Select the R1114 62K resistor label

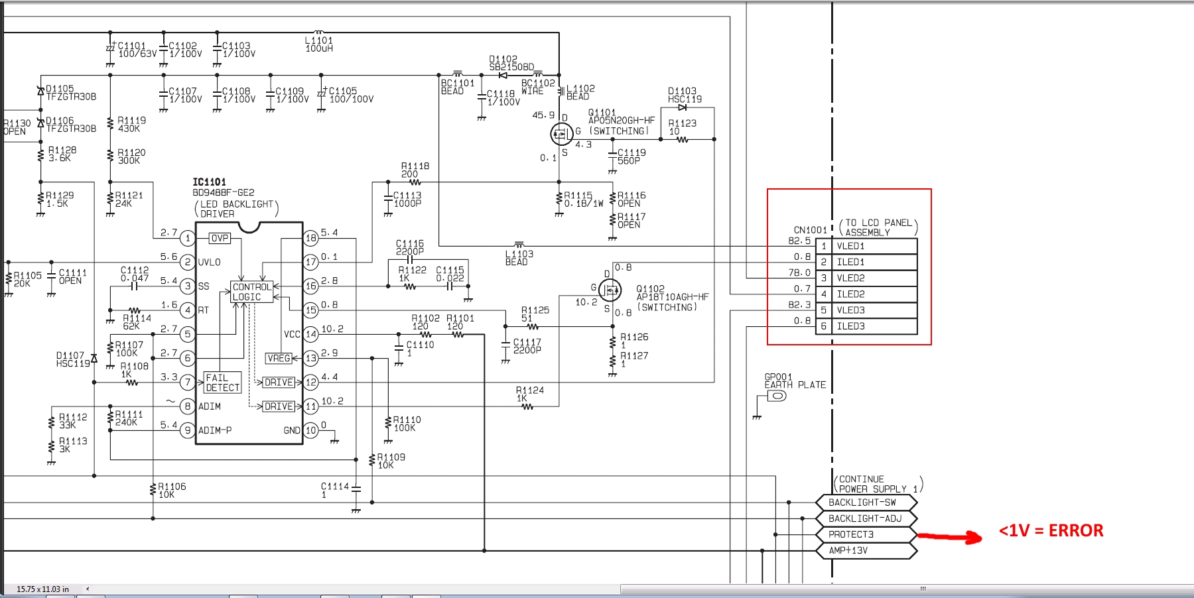(137, 322)
